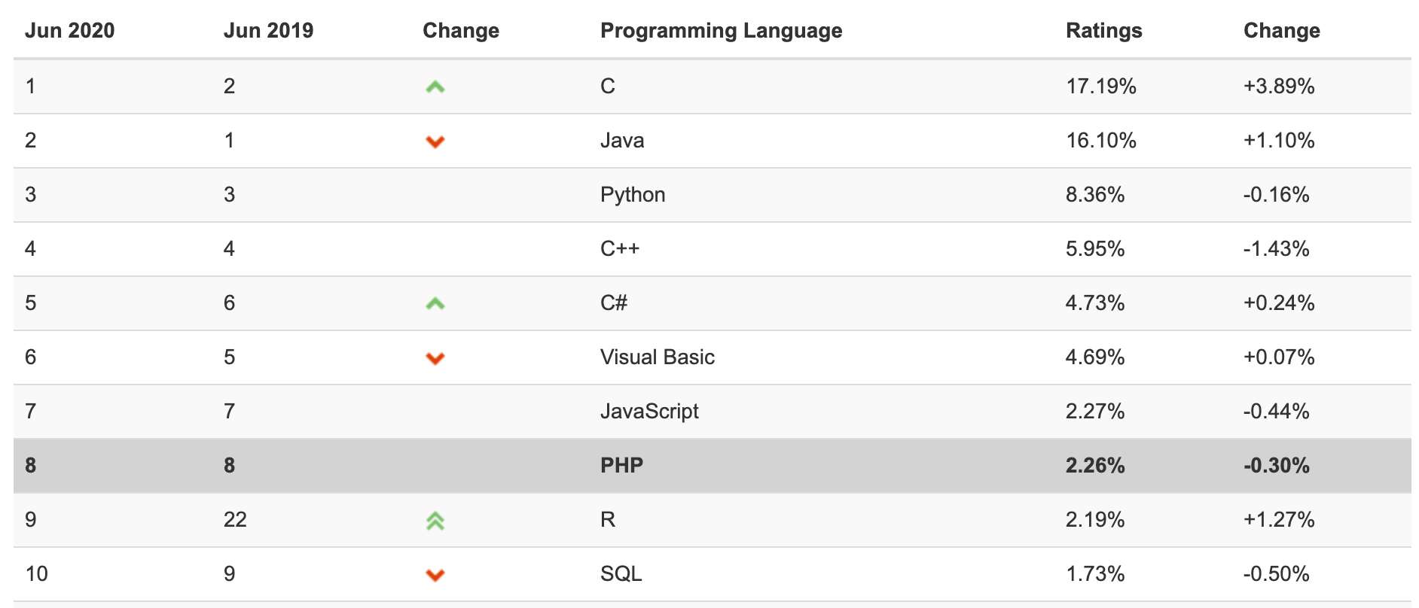This screenshot has height=608, width=1419.
Task: Click the Ratings column header
Action: (x=1103, y=31)
